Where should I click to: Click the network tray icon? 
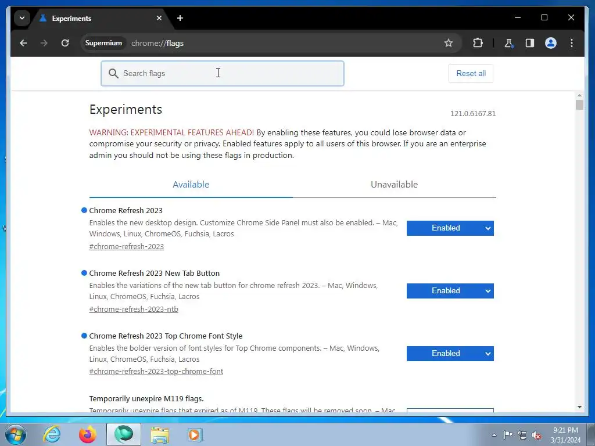click(522, 435)
